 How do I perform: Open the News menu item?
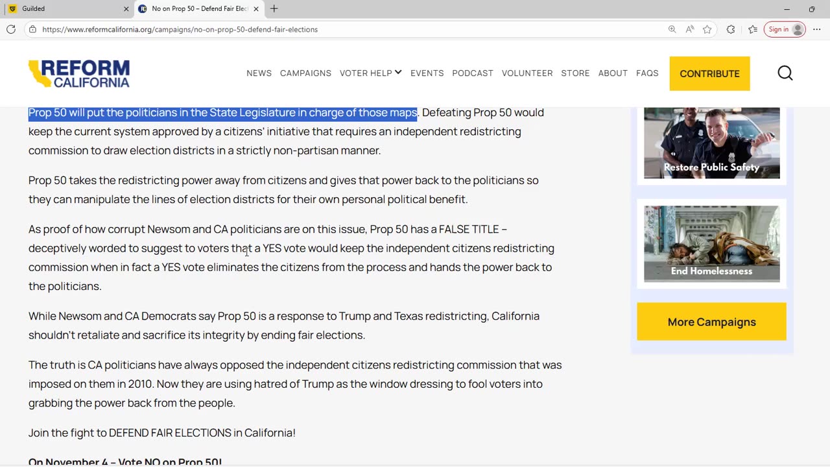tap(259, 73)
